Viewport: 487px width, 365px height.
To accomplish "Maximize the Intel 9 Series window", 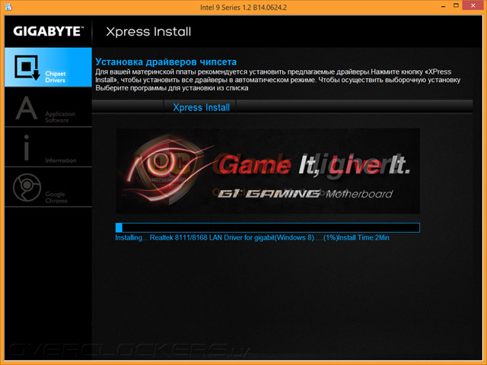I will (x=456, y=5).
